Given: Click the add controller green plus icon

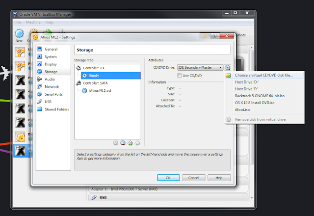Looking at the screenshot, I should pos(130,143).
